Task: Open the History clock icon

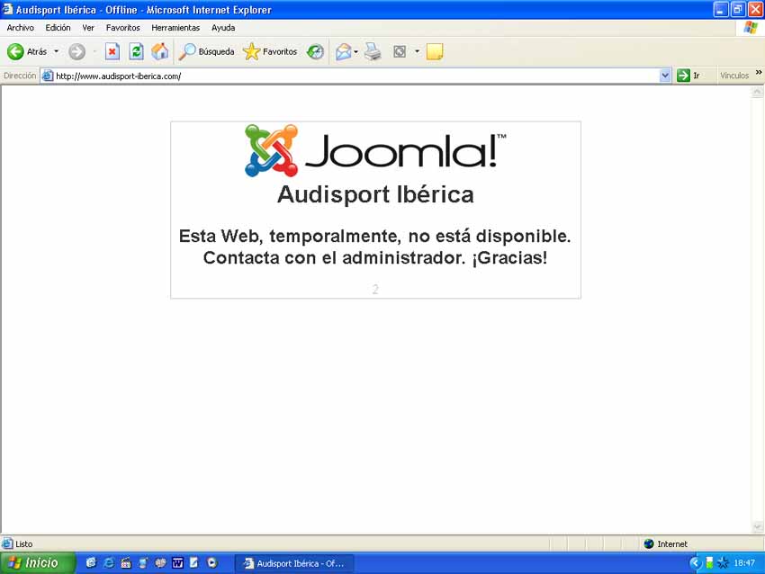Action: (x=315, y=51)
